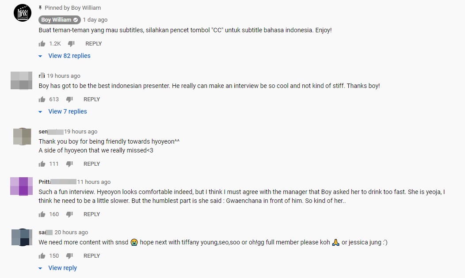Reply to the comment with 111 likes

click(x=91, y=164)
